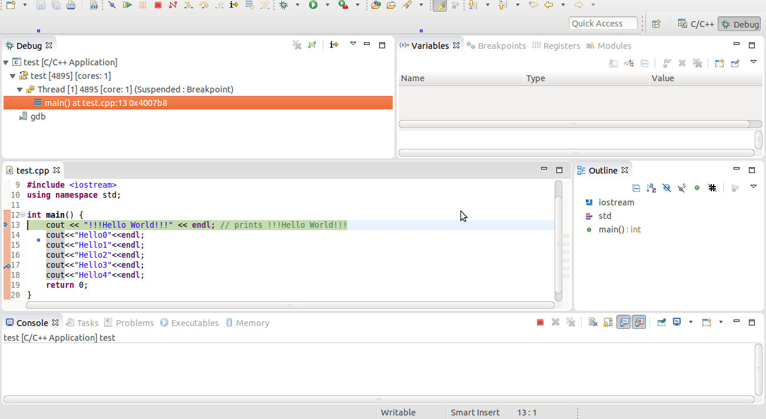
Task: Toggle Instruction Stepping Mode icon
Action: coord(234,5)
